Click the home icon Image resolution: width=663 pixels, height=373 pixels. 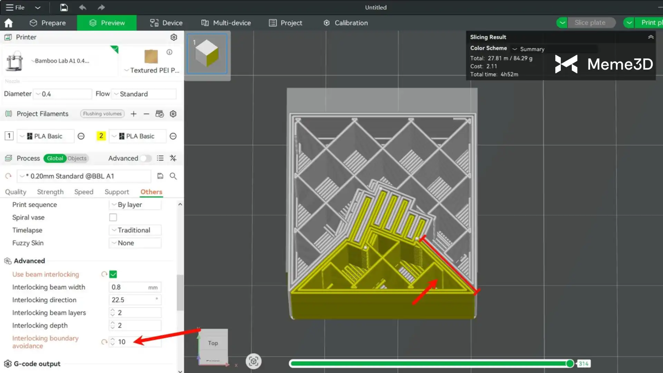tap(9, 23)
